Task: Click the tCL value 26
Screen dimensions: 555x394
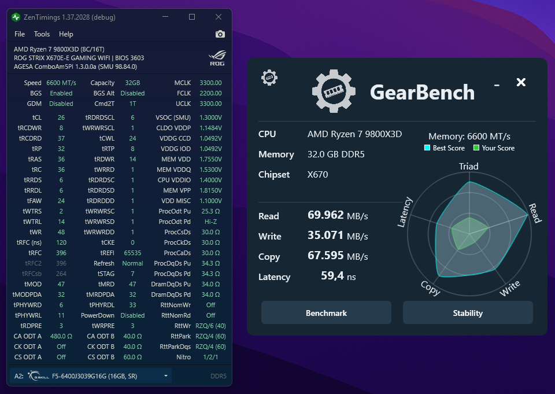Action: click(61, 117)
